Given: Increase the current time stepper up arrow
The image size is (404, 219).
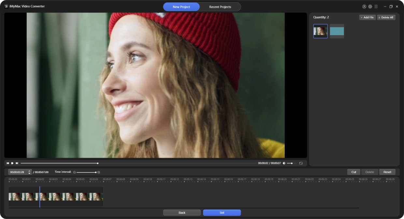Looking at the screenshot, I should [x=30, y=171].
